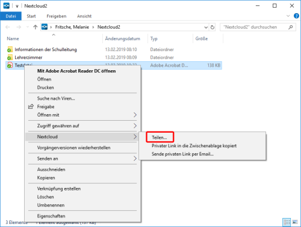Open recent locations dropdown arrow
Screen dimensions: 301x227
(x=28, y=27)
